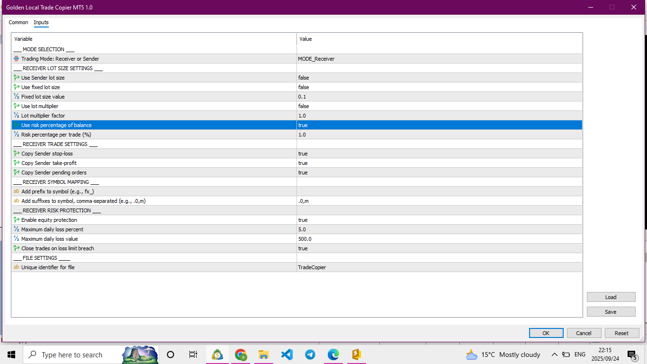The image size is (647, 364).
Task: Click the icon beside Use fixed lot size
Action: [x=17, y=87]
